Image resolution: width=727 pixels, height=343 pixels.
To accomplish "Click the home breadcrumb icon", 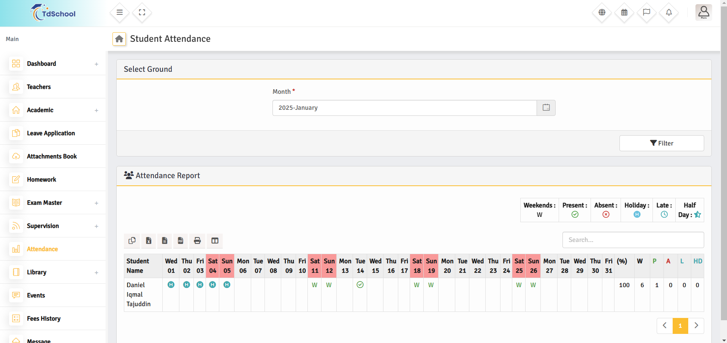I will pos(119,39).
